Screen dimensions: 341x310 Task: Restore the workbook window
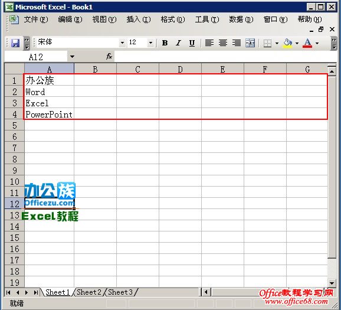pos(321,30)
